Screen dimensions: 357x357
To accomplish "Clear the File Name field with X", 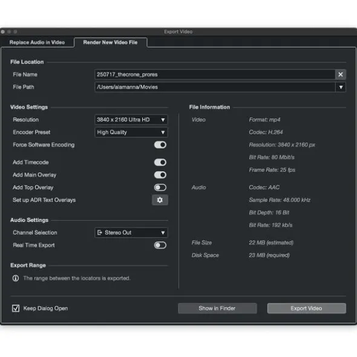I will click(x=341, y=74).
